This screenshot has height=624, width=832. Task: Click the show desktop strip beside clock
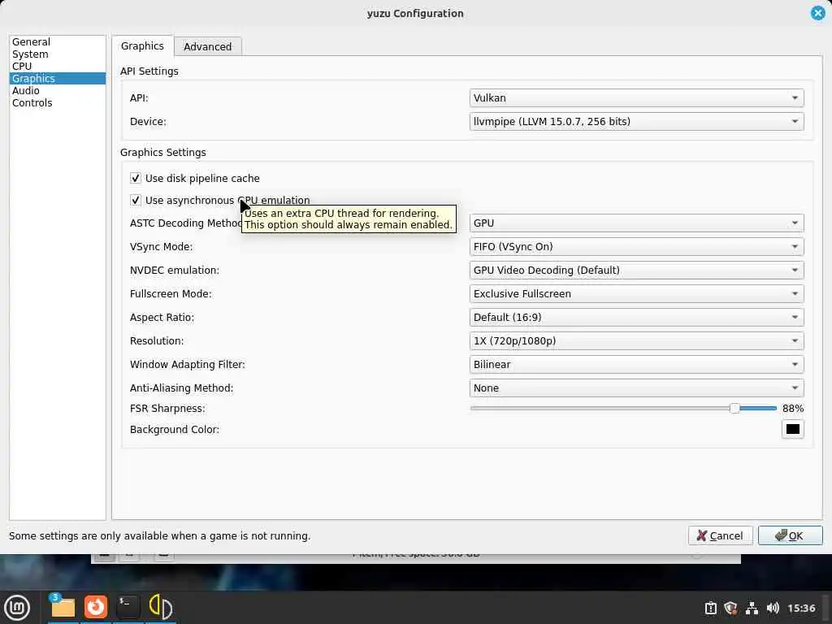[x=827, y=608]
